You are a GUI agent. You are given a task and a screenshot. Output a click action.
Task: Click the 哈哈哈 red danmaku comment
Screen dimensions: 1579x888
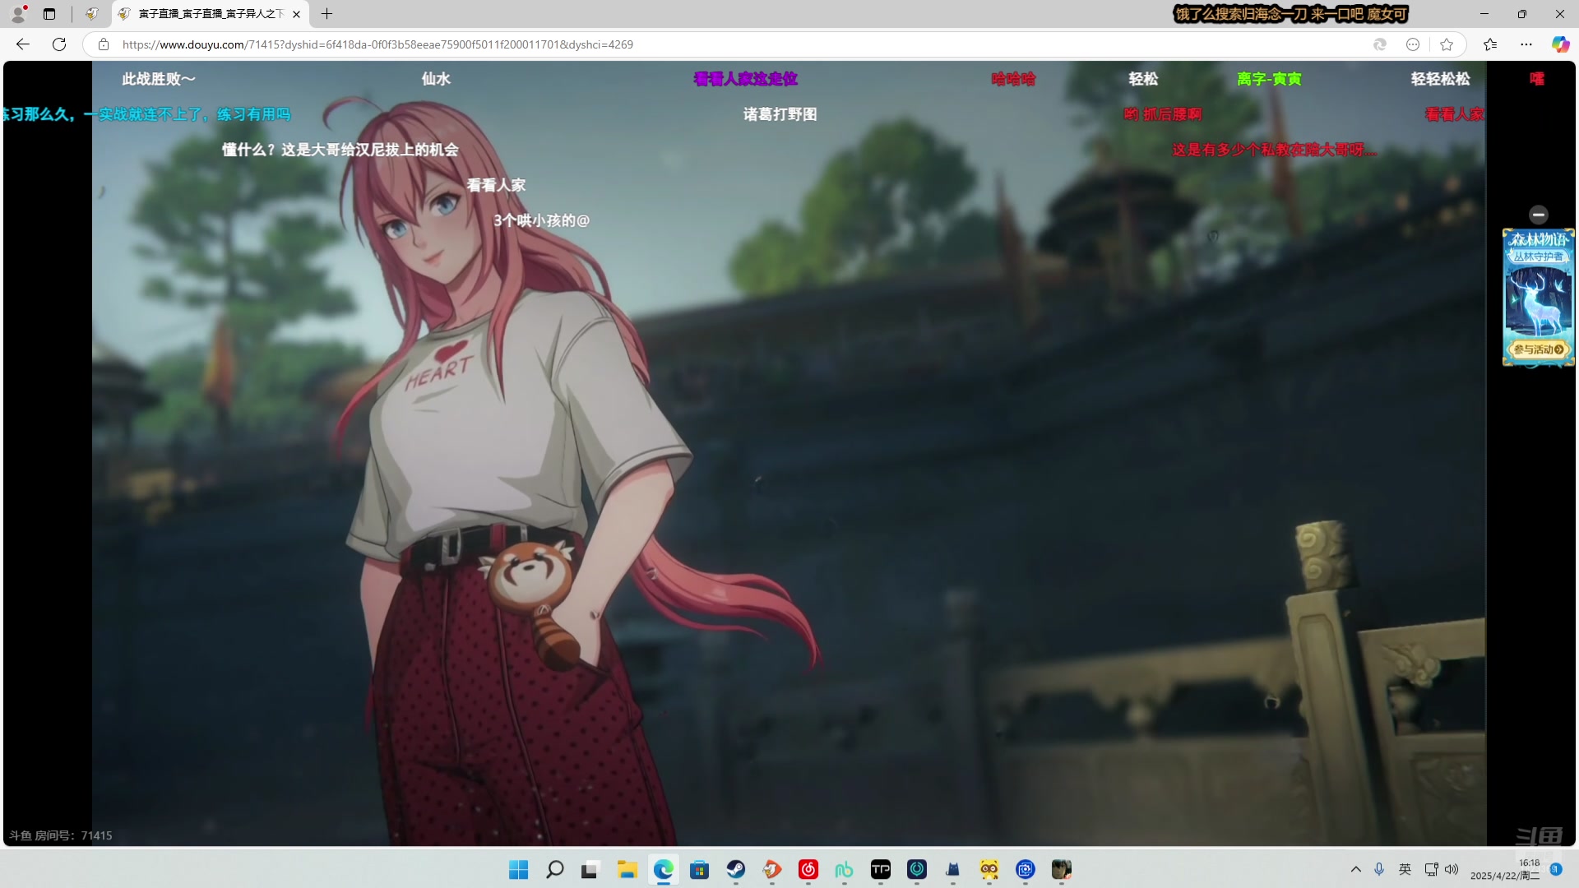coord(1013,79)
